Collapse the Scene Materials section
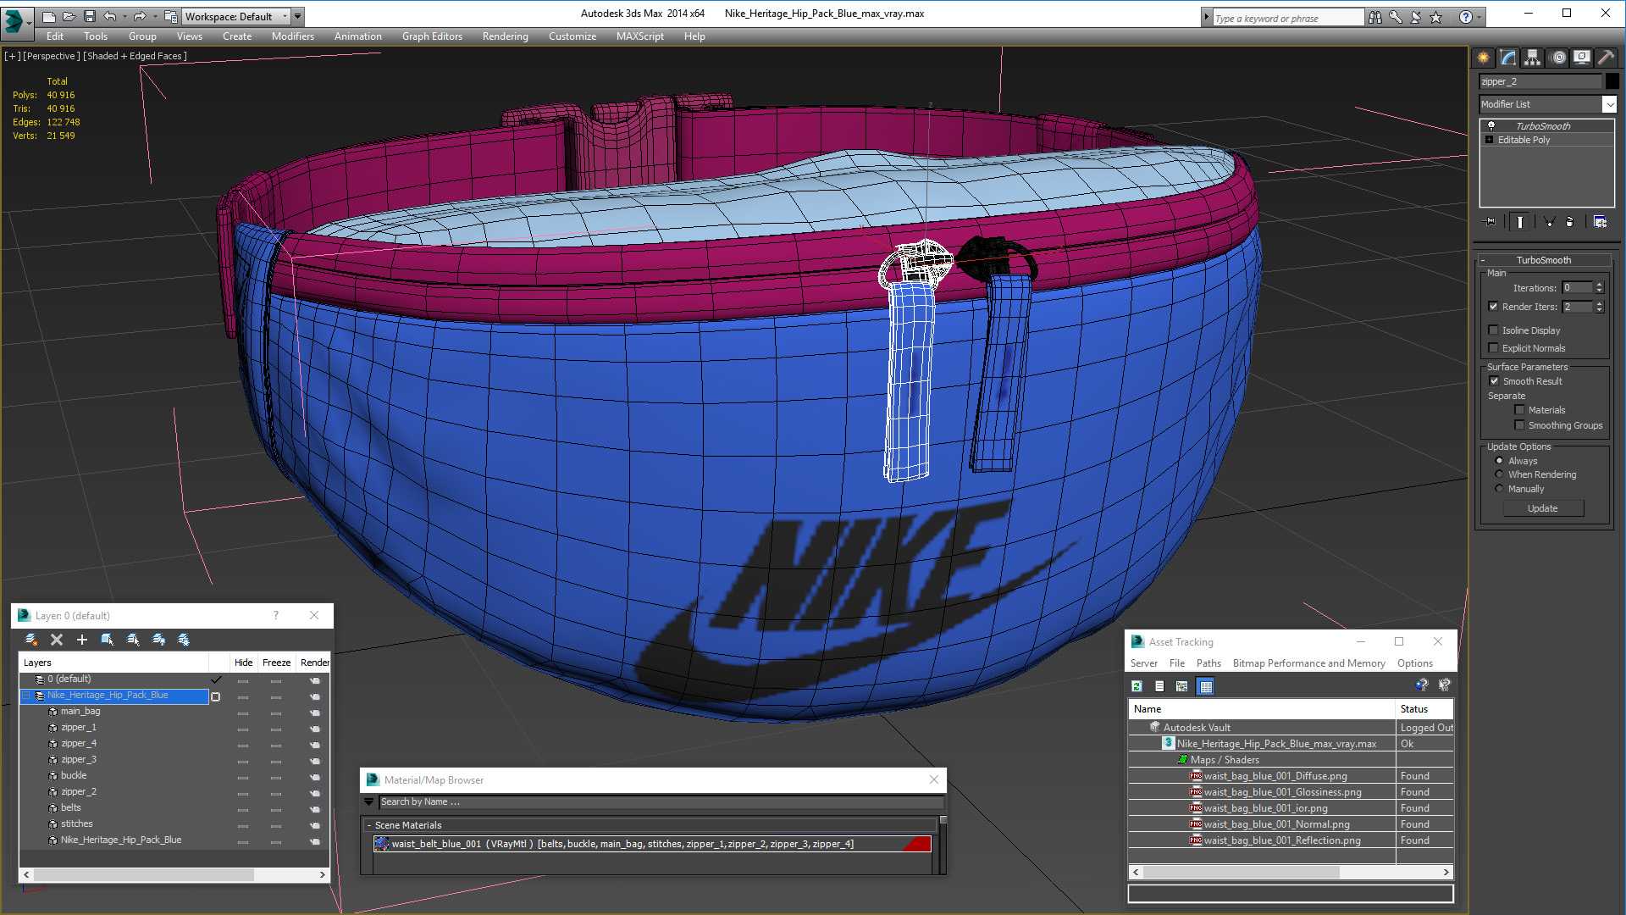The image size is (1626, 915). tap(369, 825)
